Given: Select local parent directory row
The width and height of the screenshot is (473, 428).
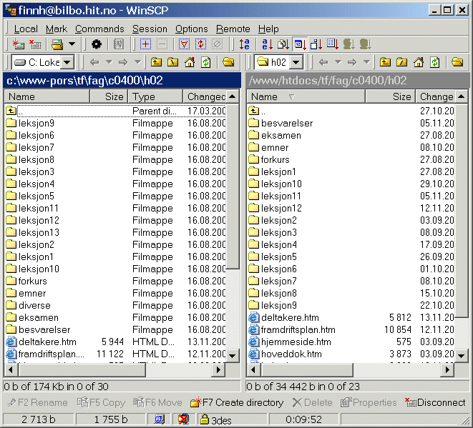Looking at the screenshot, I should 115,111.
